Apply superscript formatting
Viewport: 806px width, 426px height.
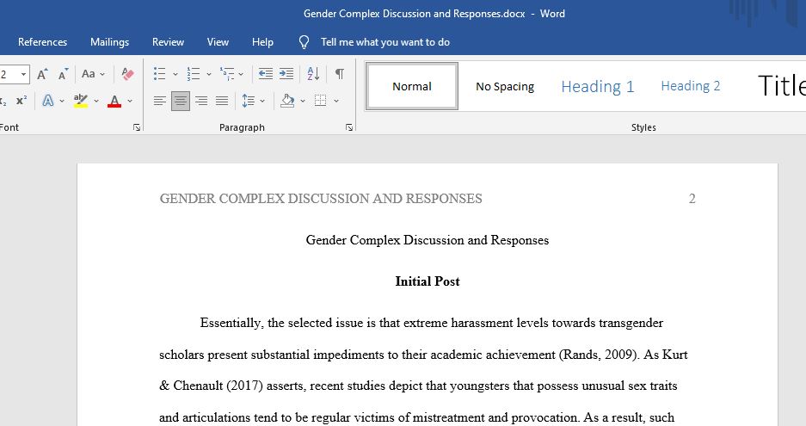(x=22, y=101)
